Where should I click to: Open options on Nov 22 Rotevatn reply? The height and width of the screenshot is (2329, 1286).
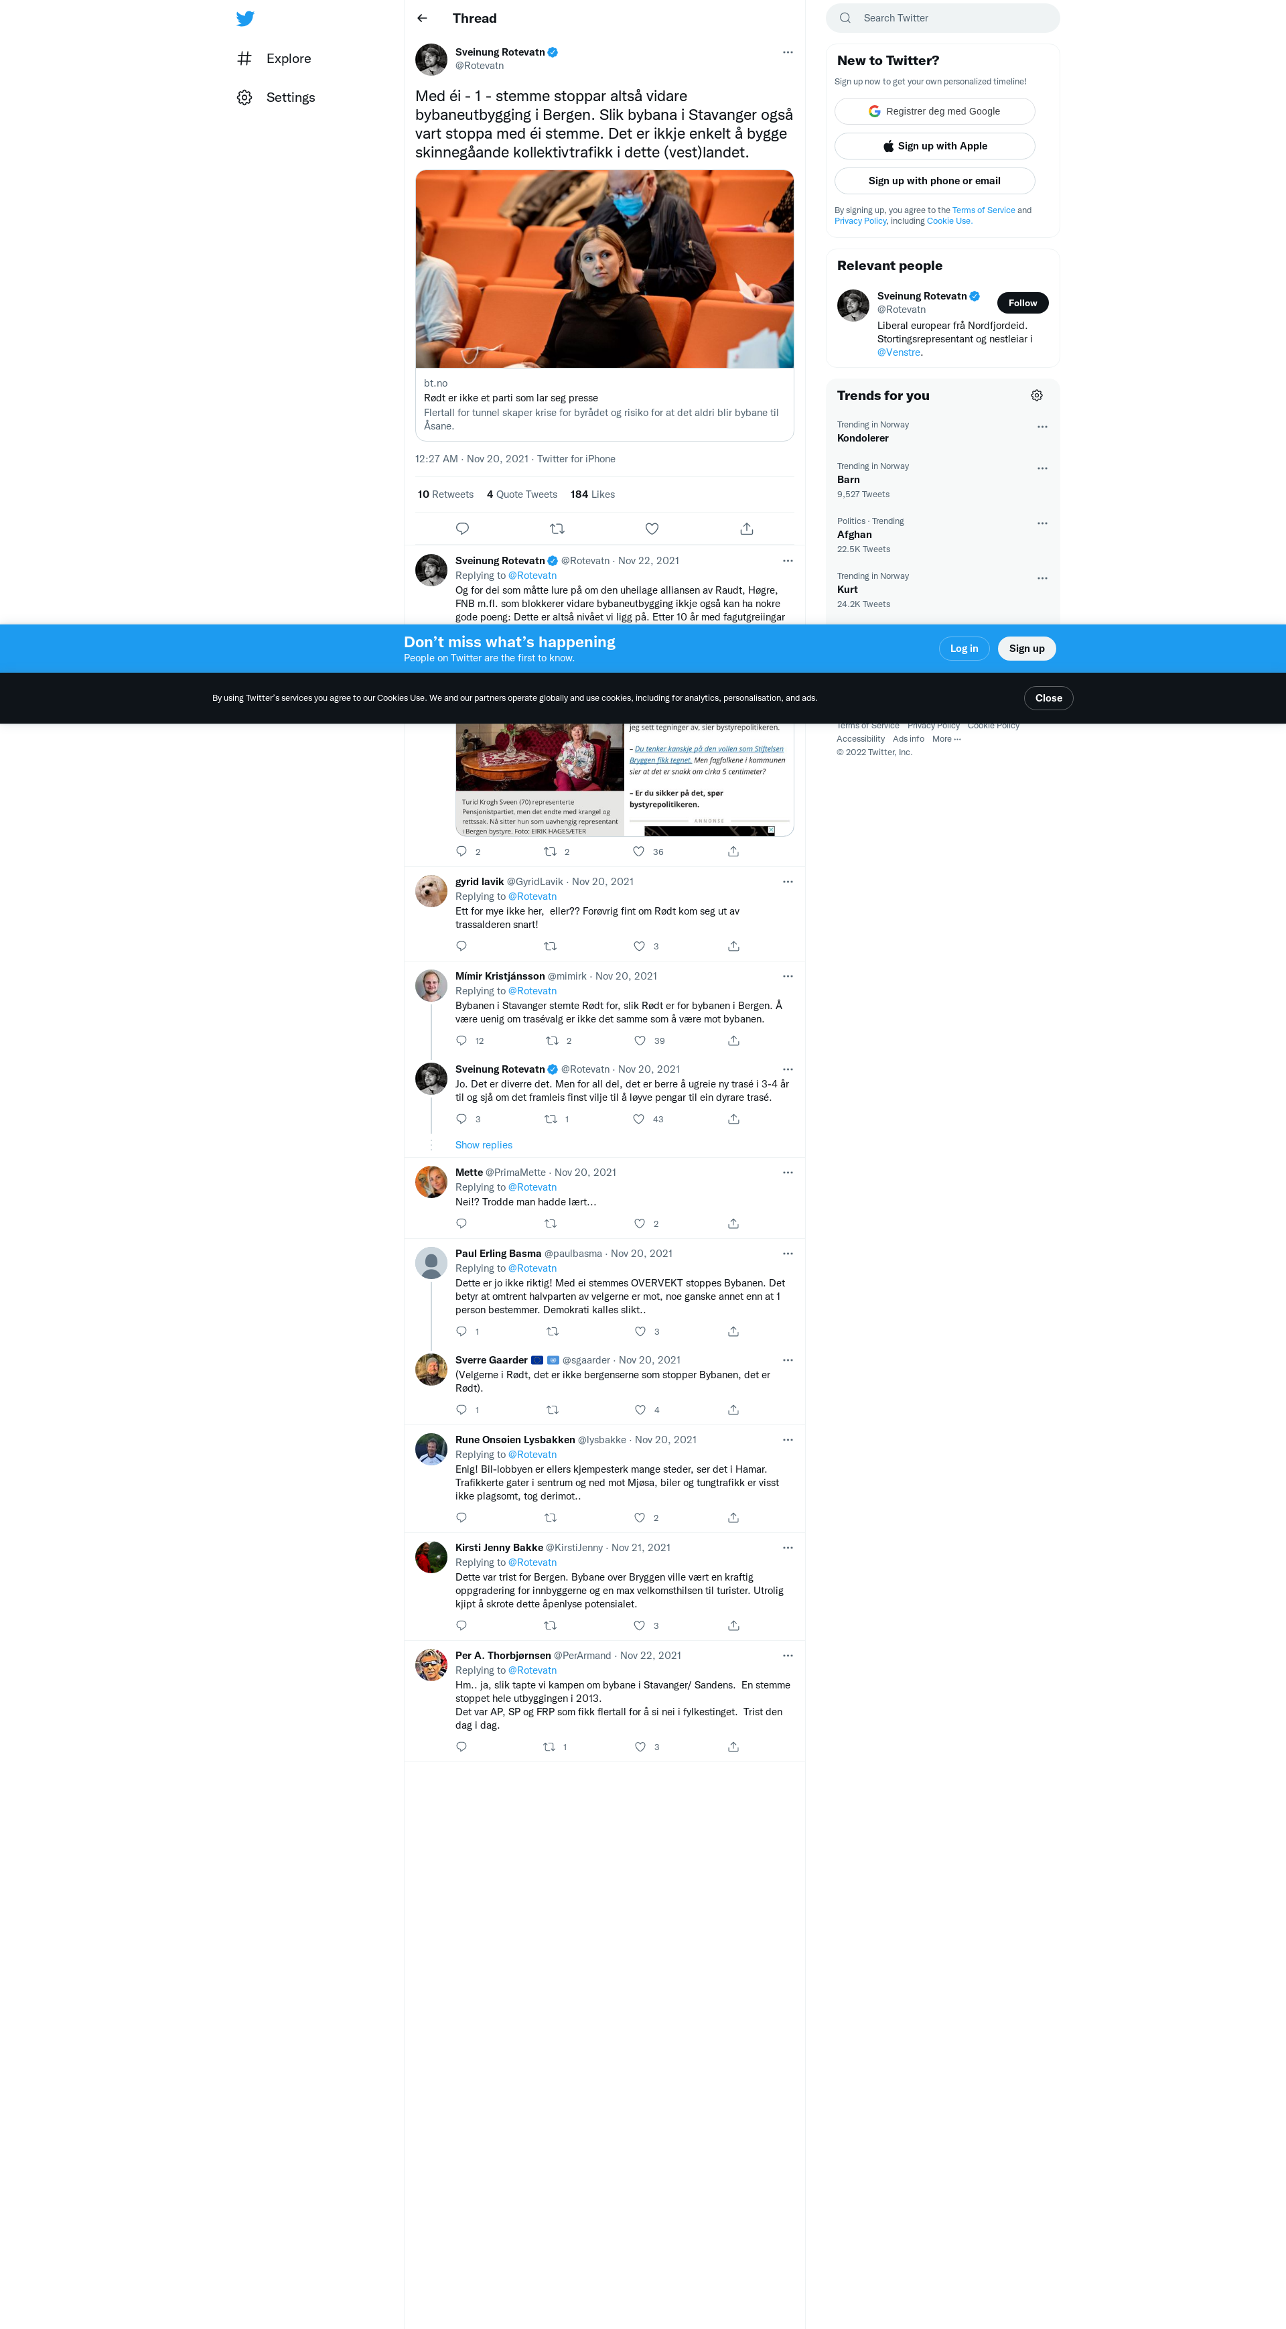[787, 561]
